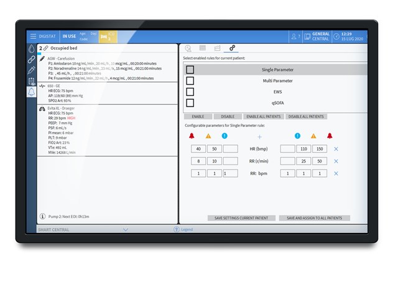This screenshot has height=284, width=398.
Task: Click the HR red alarm low field showing 40
Action: (198, 149)
